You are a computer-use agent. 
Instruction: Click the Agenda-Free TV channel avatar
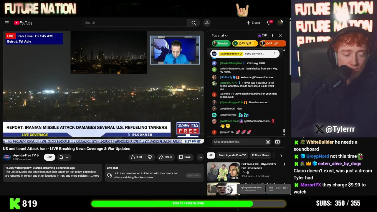coord(7,157)
